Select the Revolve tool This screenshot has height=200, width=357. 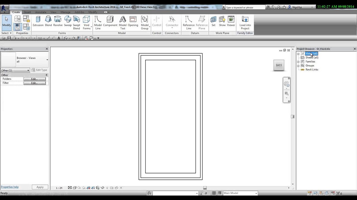[58, 21]
